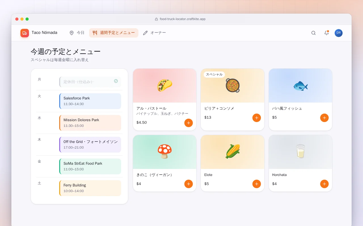Click the 定休日（仕込み） Monday entry

[90, 82]
